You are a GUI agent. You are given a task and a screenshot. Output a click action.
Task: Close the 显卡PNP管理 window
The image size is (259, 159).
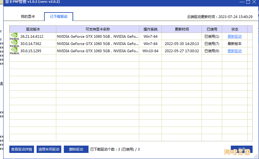[x=254, y=2]
